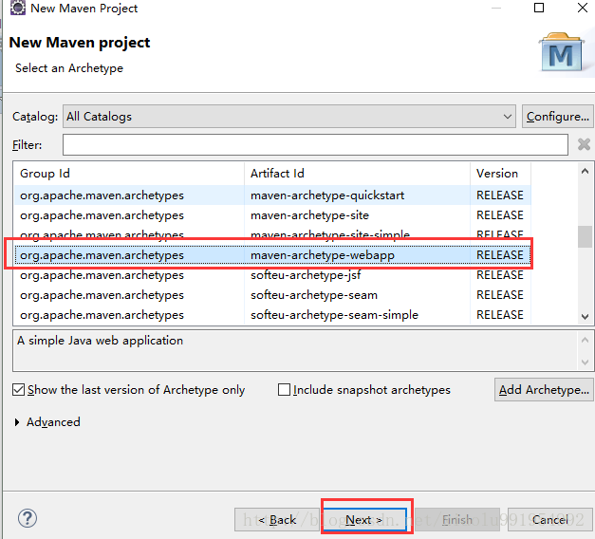This screenshot has height=539, width=595.
Task: Enable Include snapshot archetypes checkbox
Action: (x=284, y=390)
